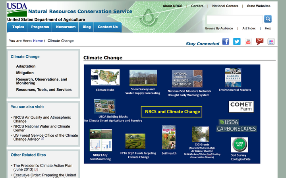Visit NRCS National Water and Climate Center
Image resolution: width=286 pixels, height=178 pixels.
[x=42, y=128]
